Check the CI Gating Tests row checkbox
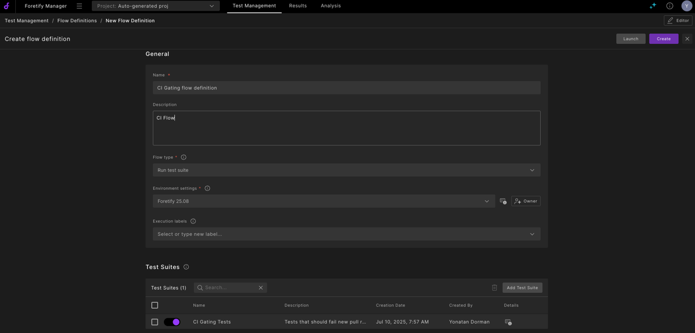The width and height of the screenshot is (695, 333). coord(155,322)
